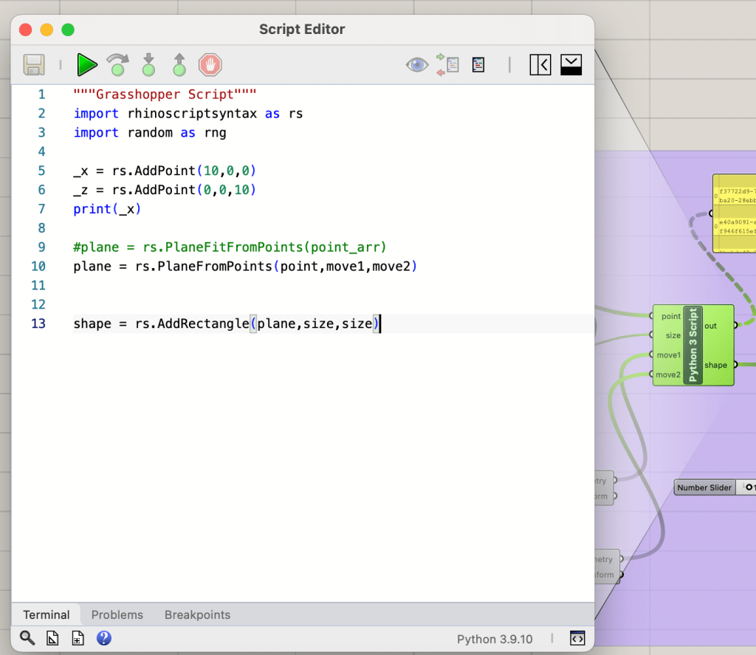Image resolution: width=756 pixels, height=655 pixels.
Task: Toggle the eye preview icon
Action: (416, 65)
